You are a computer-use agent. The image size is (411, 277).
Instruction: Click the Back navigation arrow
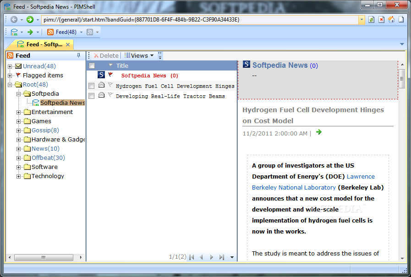pyautogui.click(x=14, y=20)
